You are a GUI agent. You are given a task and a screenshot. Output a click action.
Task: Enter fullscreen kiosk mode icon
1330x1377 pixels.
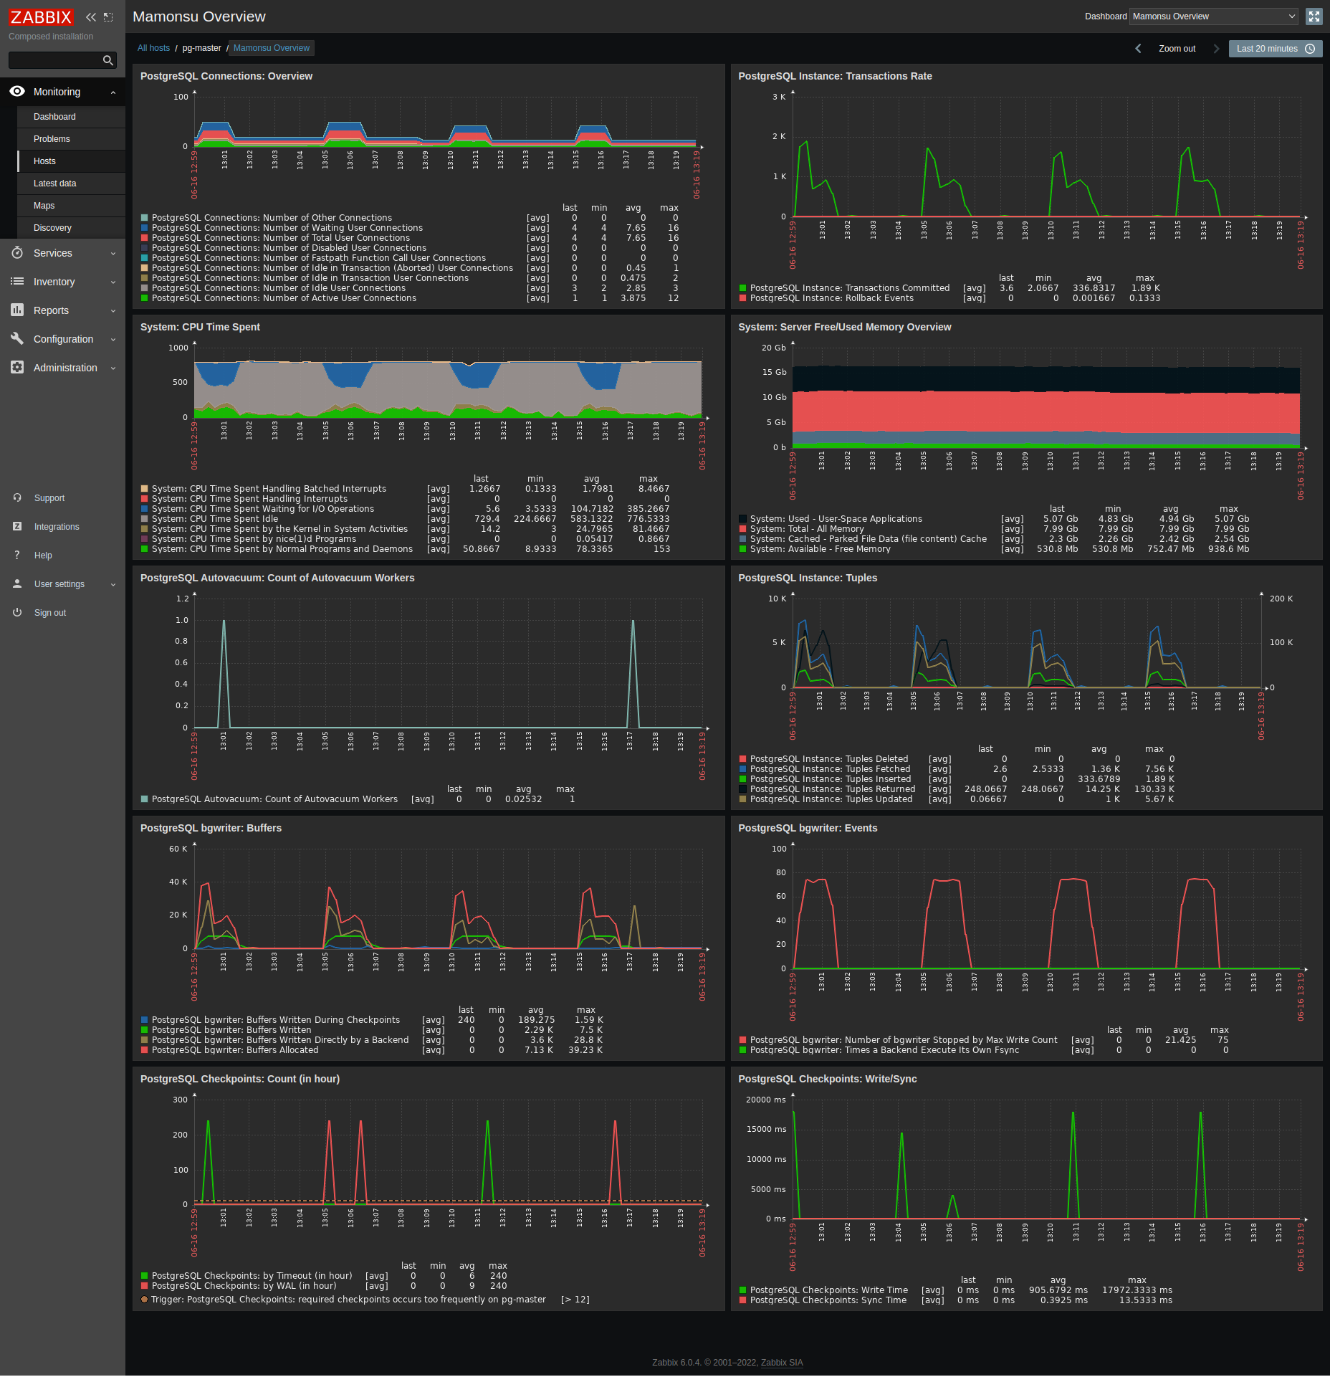click(1314, 16)
